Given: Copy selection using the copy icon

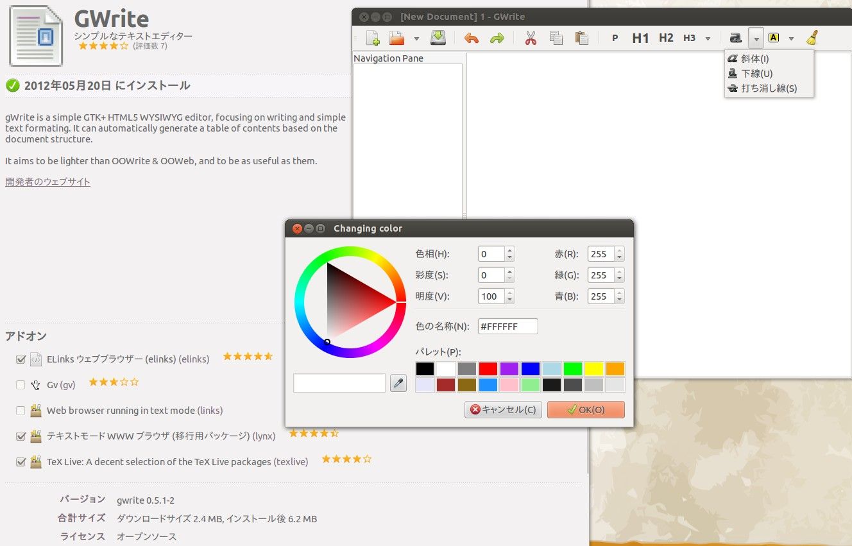Looking at the screenshot, I should (x=556, y=38).
